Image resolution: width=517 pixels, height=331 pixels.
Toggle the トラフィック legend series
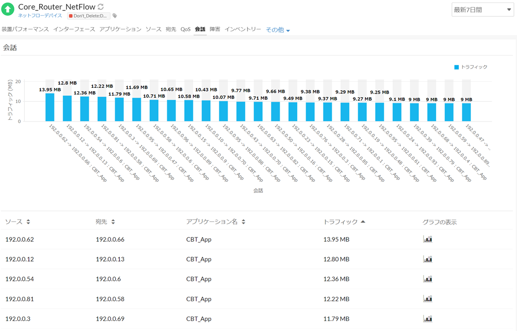click(x=470, y=67)
